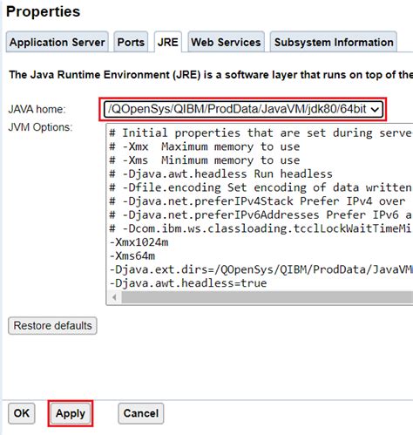Switch to the Application Server tab
The width and height of the screenshot is (413, 435).
(58, 42)
